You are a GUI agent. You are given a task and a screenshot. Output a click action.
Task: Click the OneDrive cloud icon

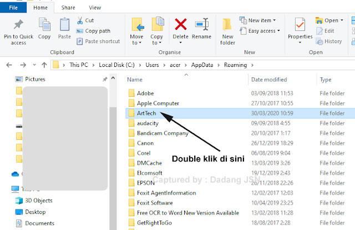point(15,174)
